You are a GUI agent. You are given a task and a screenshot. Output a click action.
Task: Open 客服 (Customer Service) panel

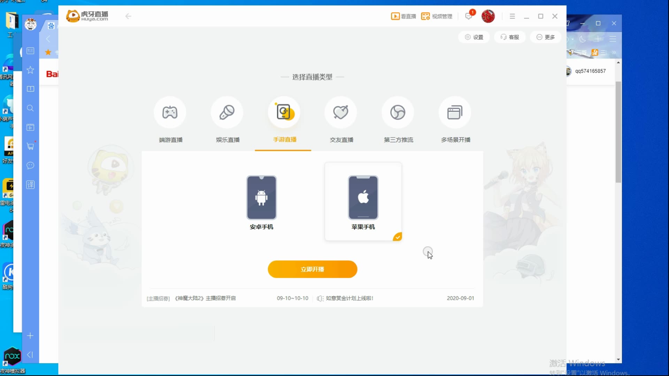tap(509, 37)
